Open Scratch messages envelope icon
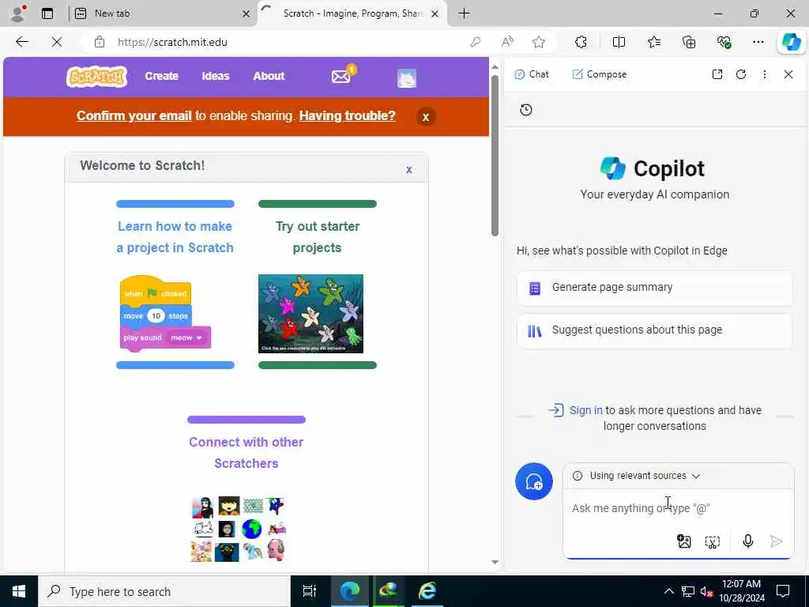This screenshot has height=607, width=809. tap(341, 77)
